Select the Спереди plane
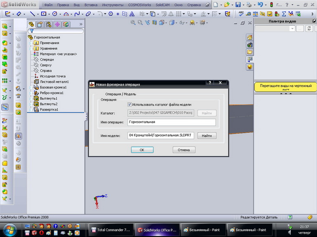317x237 pixels. click(x=47, y=60)
